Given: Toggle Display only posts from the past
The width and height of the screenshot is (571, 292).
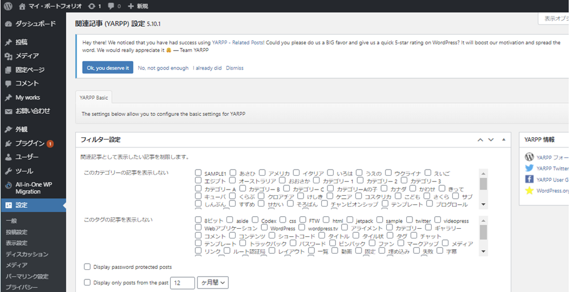Looking at the screenshot, I should (x=87, y=282).
